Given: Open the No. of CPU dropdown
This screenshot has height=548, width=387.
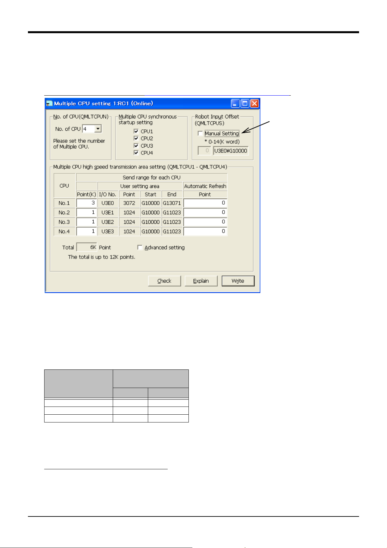Looking at the screenshot, I should coord(98,129).
